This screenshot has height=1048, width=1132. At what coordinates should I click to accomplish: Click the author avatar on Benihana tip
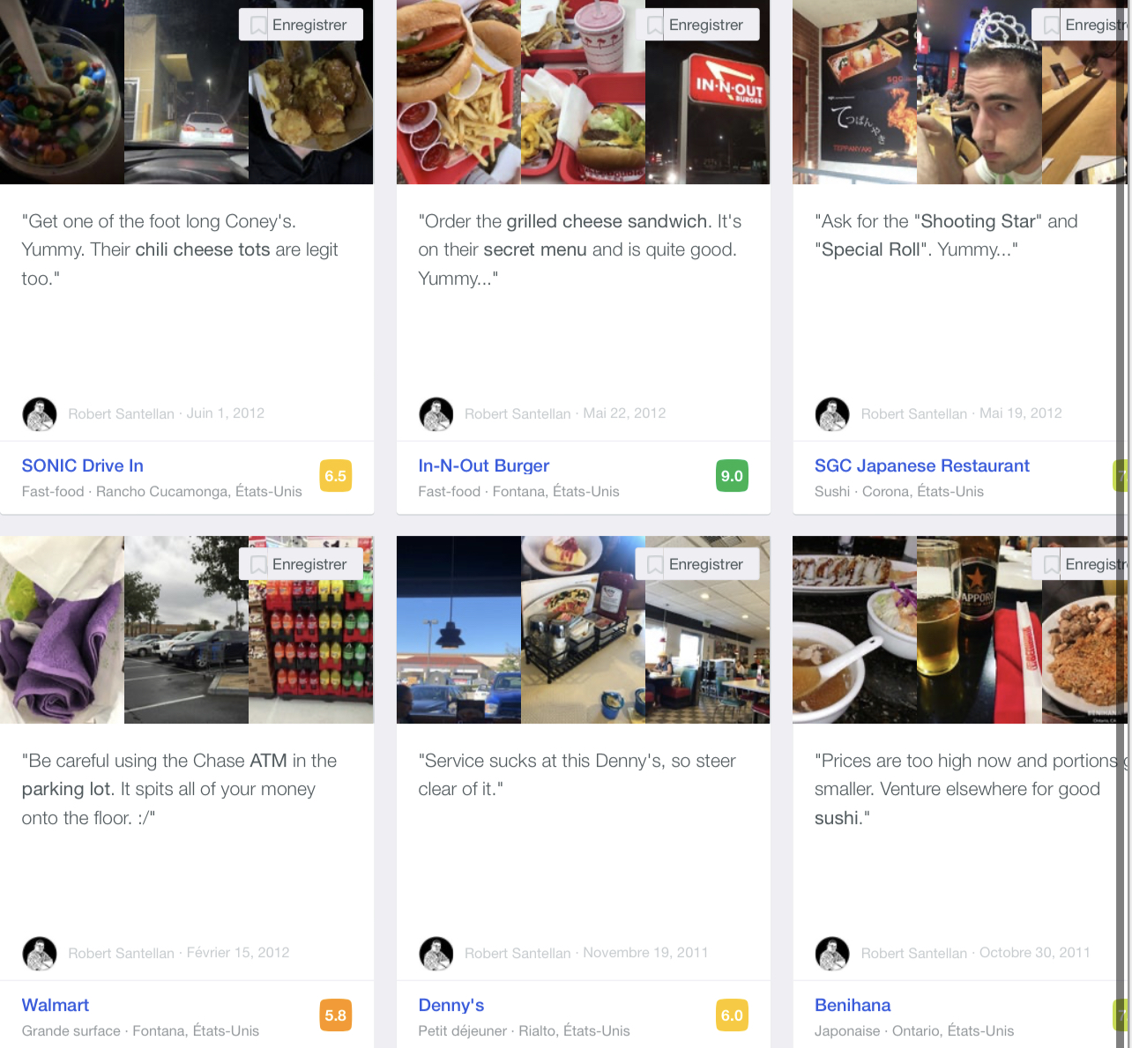pos(832,953)
